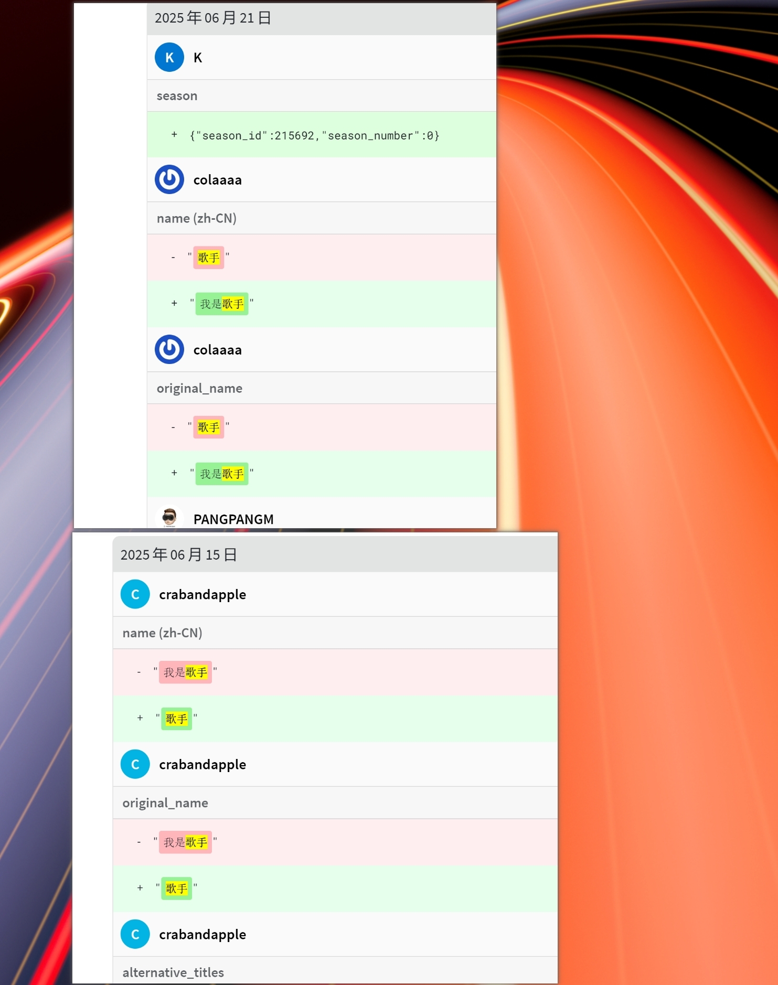The height and width of the screenshot is (985, 778).
Task: Open crabandapple username under June 15 header
Action: (203, 594)
